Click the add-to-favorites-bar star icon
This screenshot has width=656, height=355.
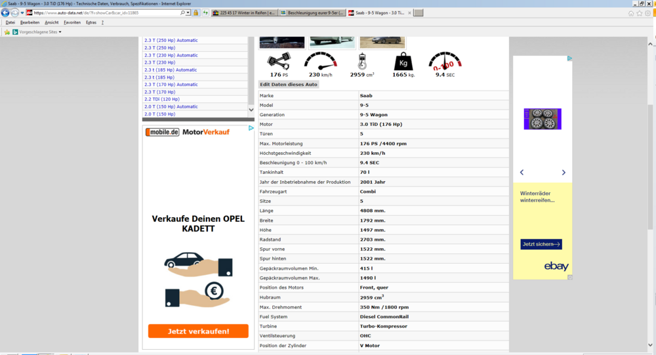coord(7,31)
